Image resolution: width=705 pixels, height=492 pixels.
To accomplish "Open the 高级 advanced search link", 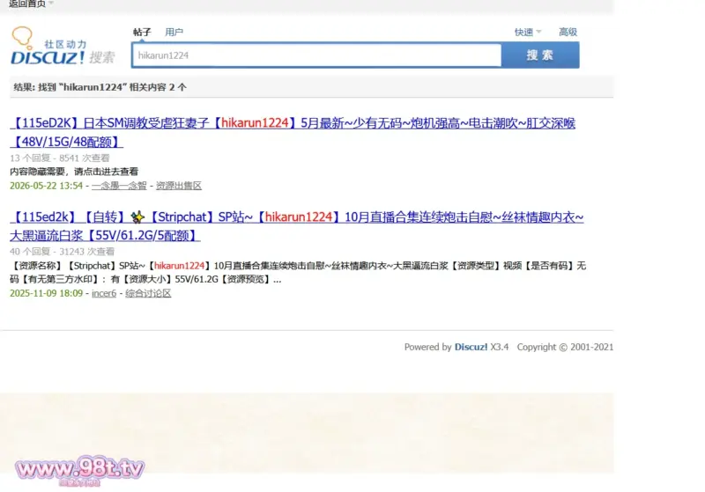I will [x=568, y=32].
